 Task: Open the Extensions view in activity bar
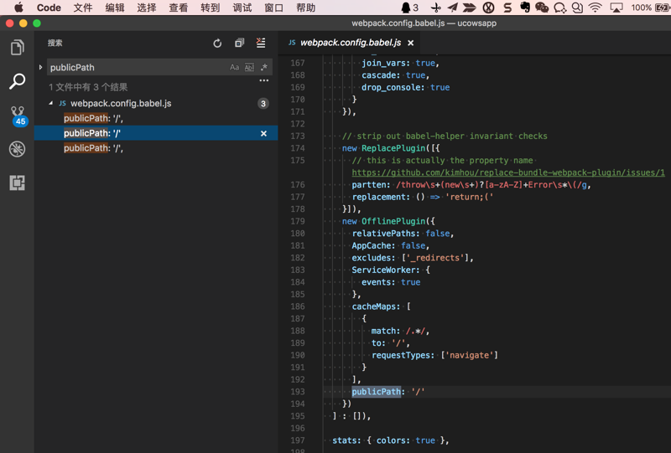17,183
